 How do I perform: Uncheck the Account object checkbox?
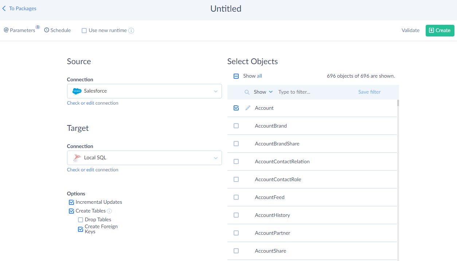pos(236,108)
